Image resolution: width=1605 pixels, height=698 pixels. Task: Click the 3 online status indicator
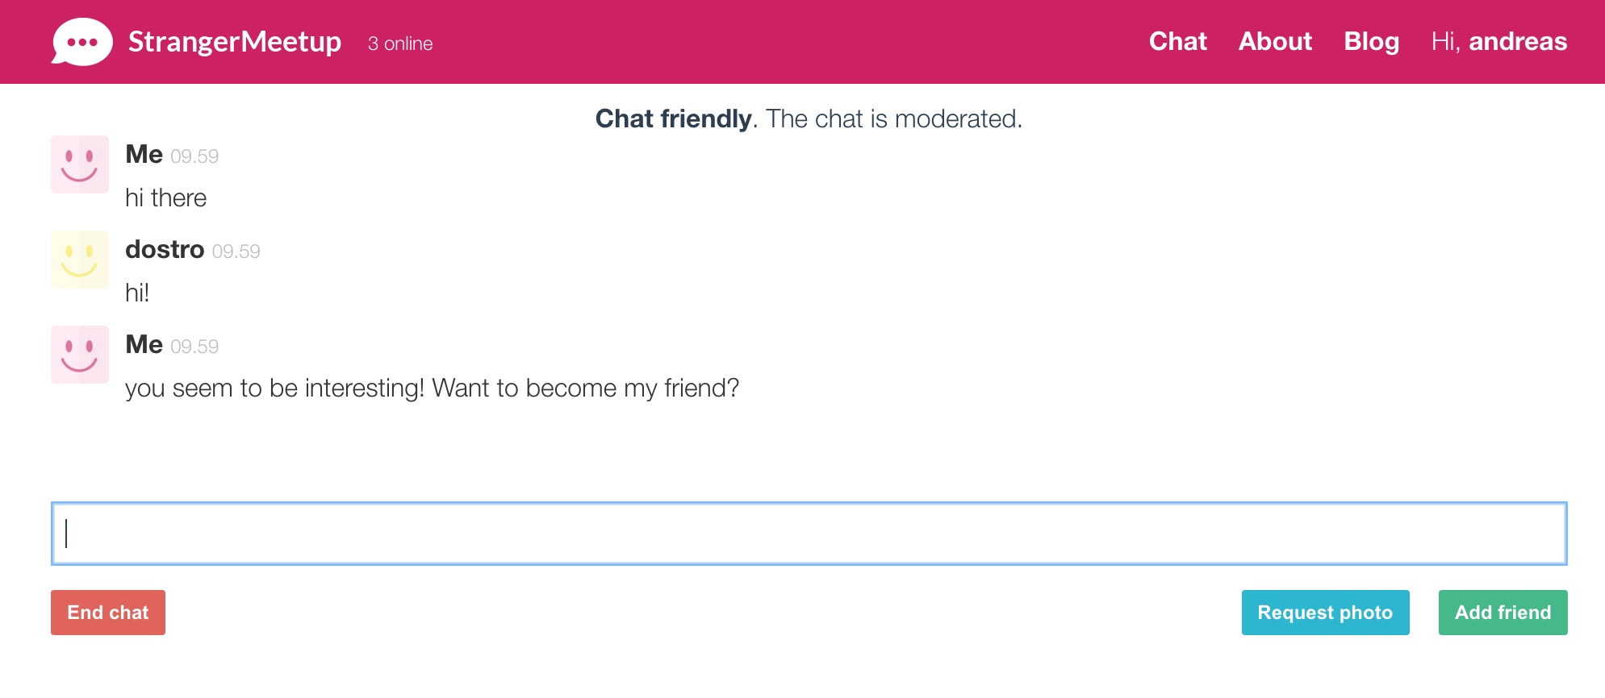point(399,44)
